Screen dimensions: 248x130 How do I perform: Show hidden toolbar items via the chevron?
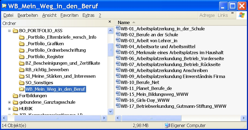pos(232,13)
